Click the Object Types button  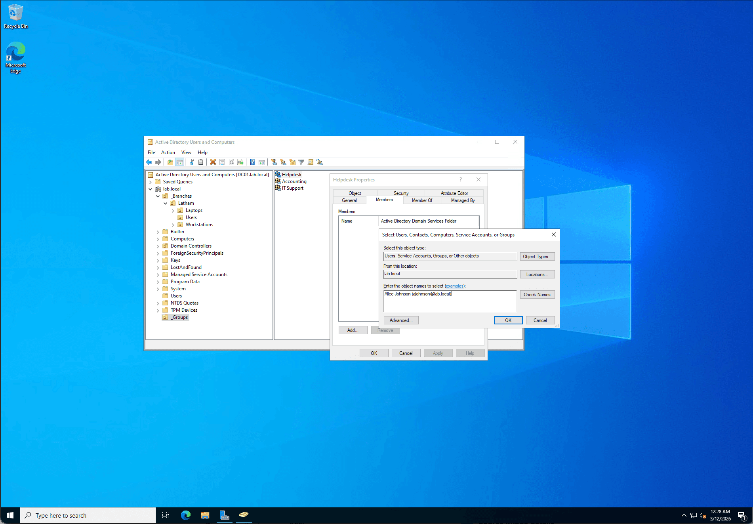tap(537, 257)
